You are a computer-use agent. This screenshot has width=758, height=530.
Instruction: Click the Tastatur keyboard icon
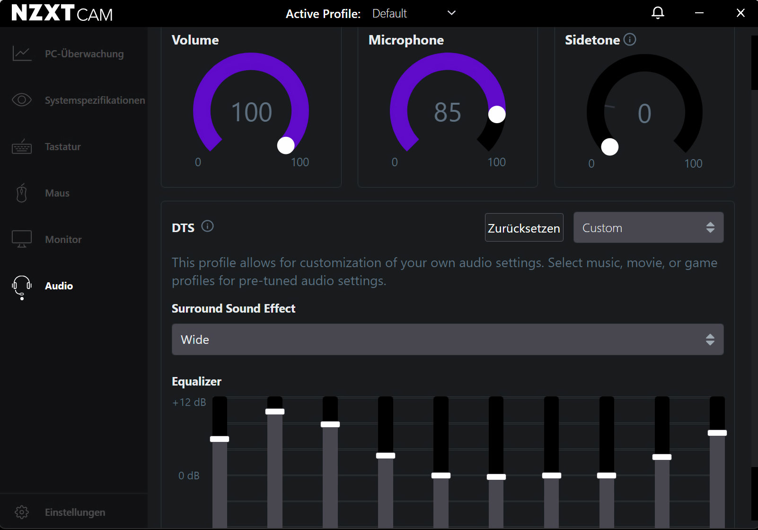click(x=22, y=146)
